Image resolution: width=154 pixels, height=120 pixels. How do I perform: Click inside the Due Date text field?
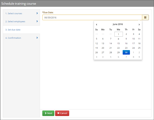92,17
